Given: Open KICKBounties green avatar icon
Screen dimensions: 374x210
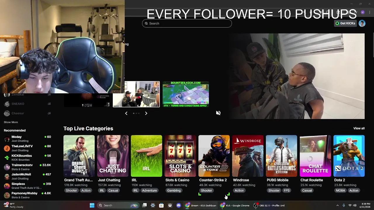Looking at the screenshot, I should coord(7,158).
